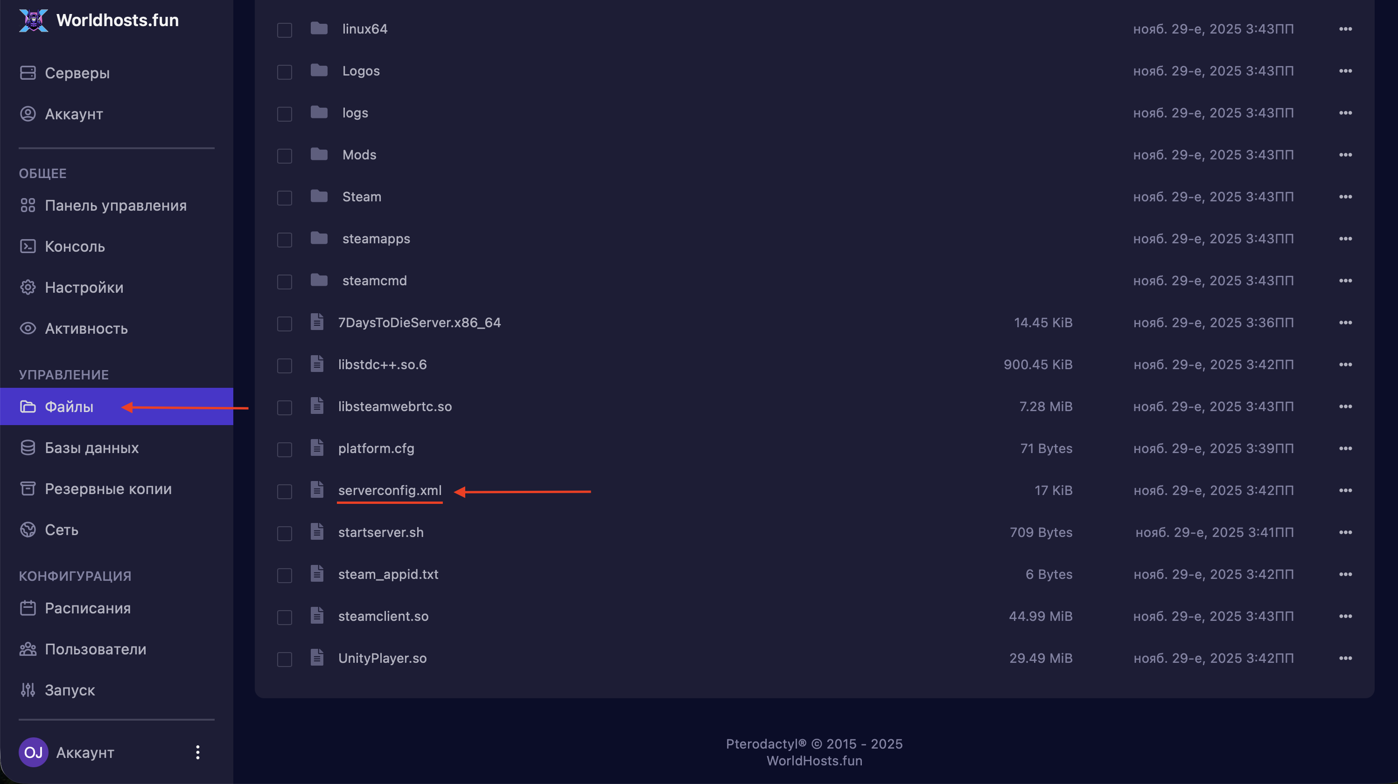Check the box next to startserver.sh
The image size is (1398, 784).
click(284, 533)
